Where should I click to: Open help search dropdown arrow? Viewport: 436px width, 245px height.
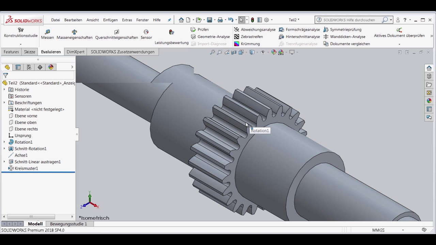click(391, 20)
